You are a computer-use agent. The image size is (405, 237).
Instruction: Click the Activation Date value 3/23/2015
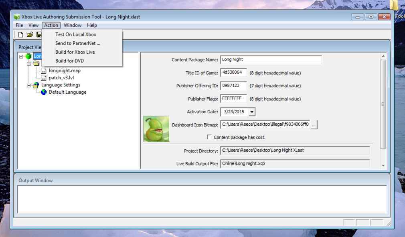tap(234, 112)
